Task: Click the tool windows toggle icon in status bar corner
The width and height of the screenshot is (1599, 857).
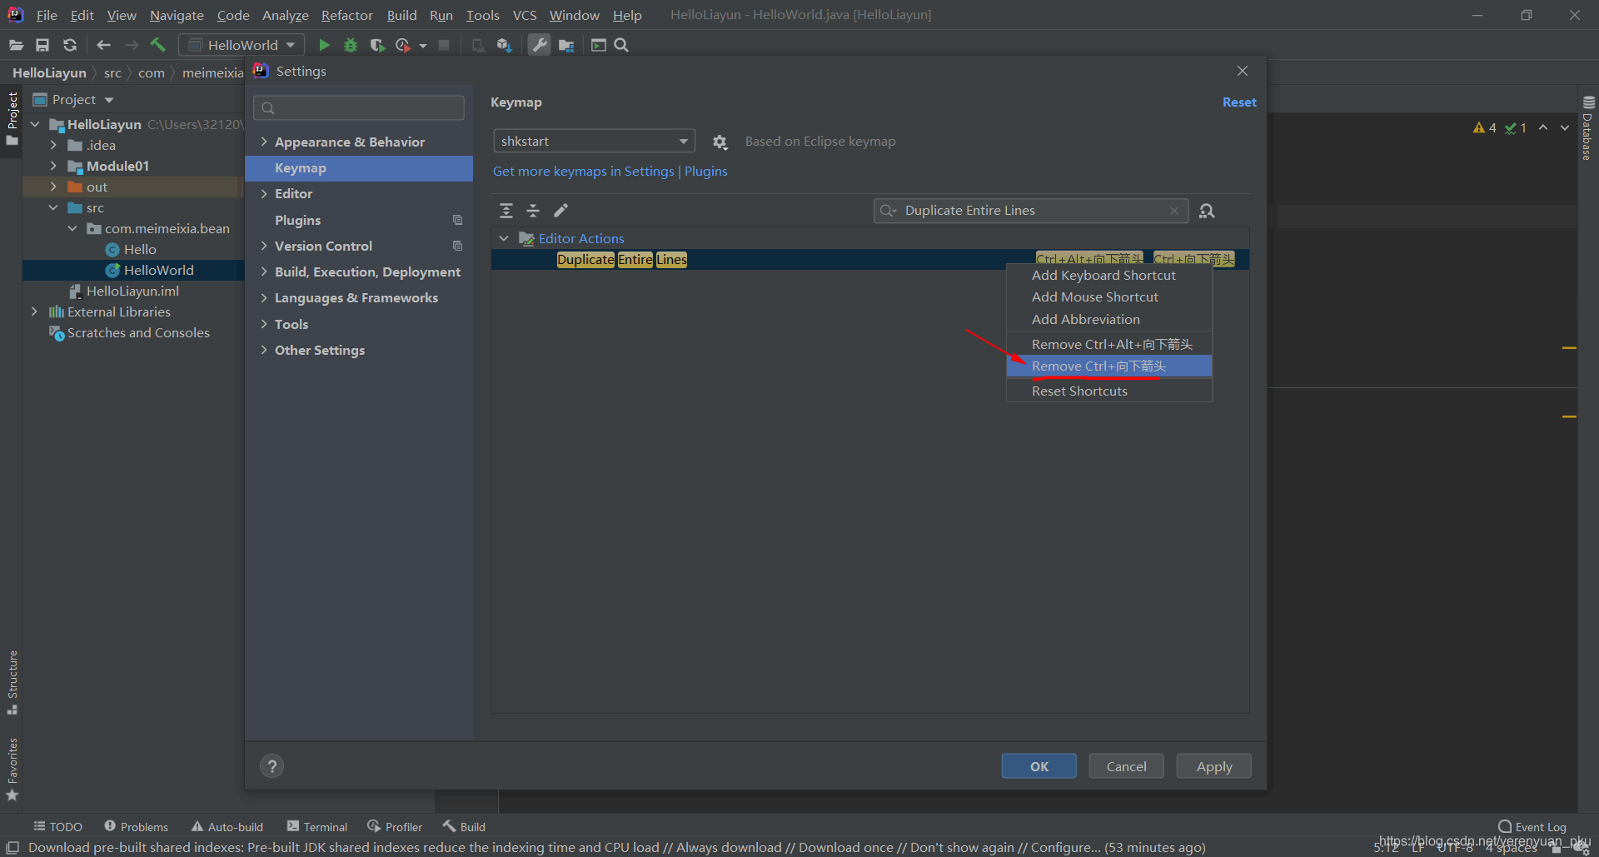Action: coord(12,848)
